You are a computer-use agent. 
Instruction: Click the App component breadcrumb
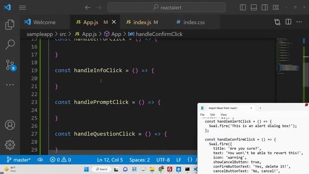coord(112,34)
